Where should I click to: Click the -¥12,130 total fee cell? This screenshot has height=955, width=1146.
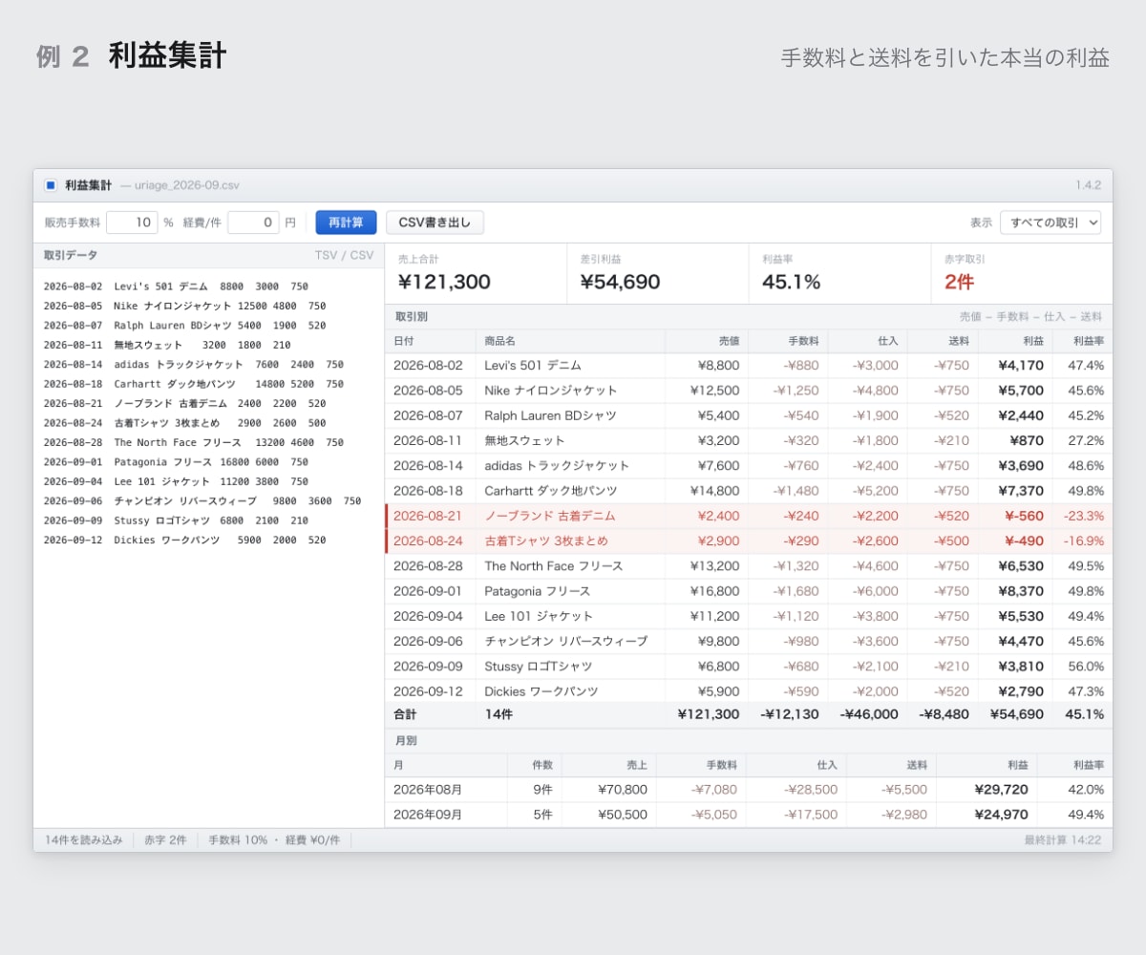(x=789, y=714)
